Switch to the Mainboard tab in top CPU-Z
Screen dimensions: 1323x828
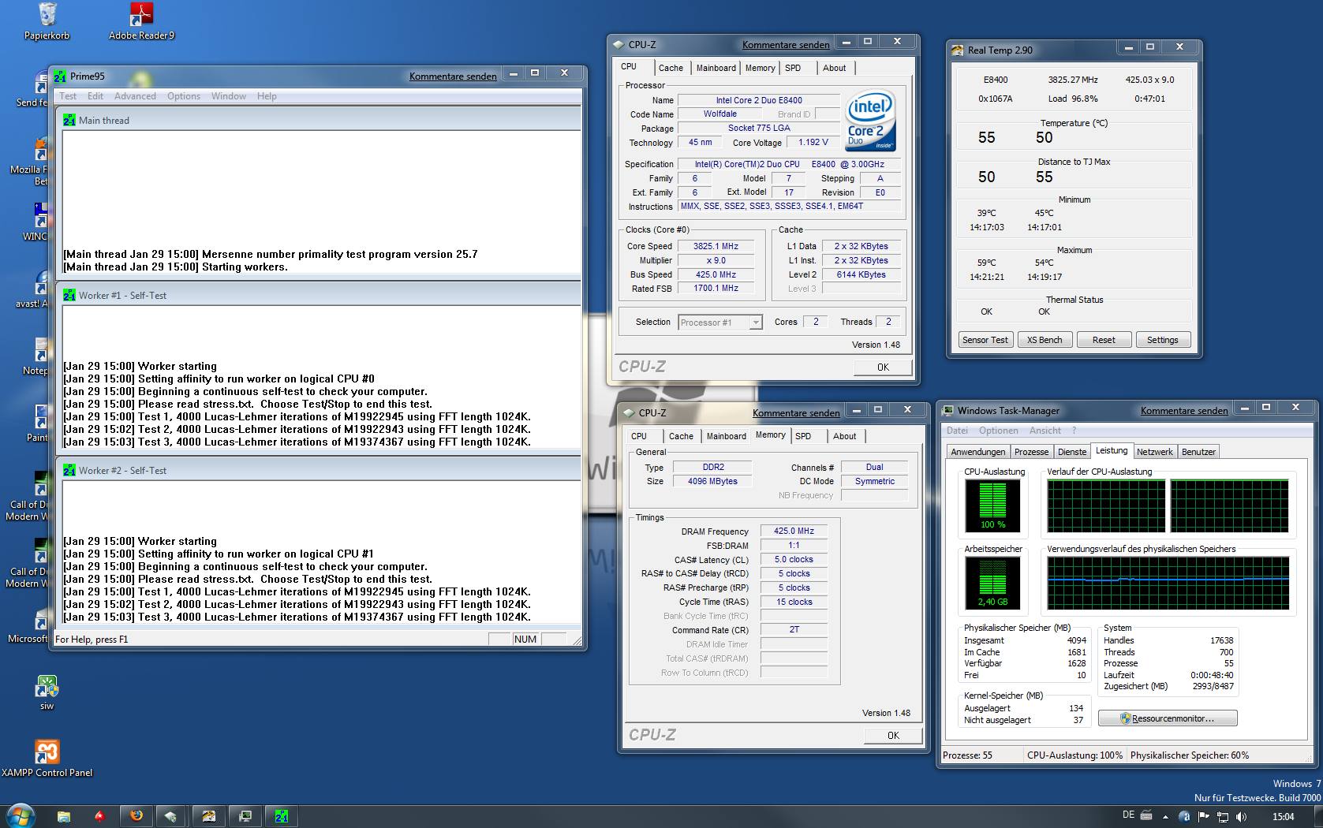[716, 68]
